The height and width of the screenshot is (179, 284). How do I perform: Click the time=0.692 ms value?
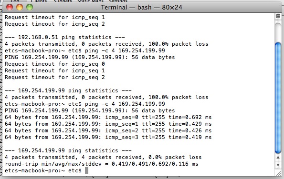[x=190, y=117]
